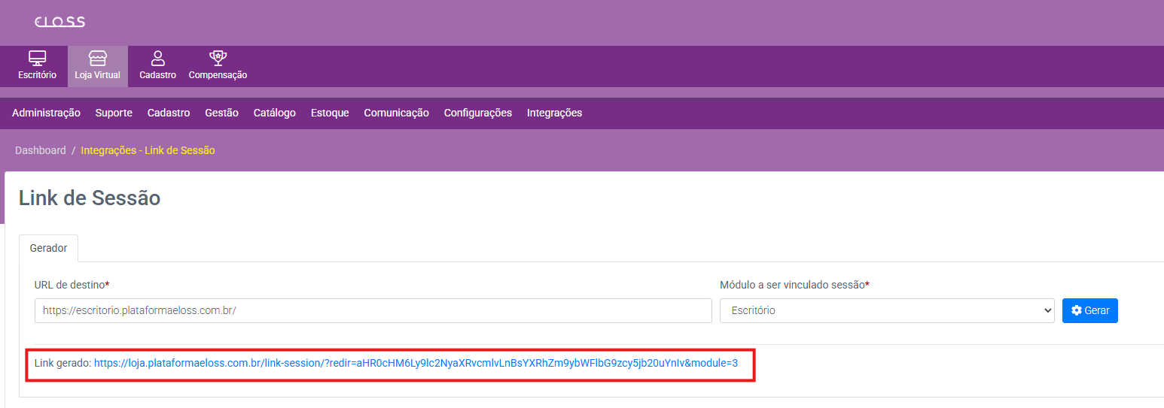The width and height of the screenshot is (1164, 408).
Task: Open the Gestão menu
Action: (221, 113)
